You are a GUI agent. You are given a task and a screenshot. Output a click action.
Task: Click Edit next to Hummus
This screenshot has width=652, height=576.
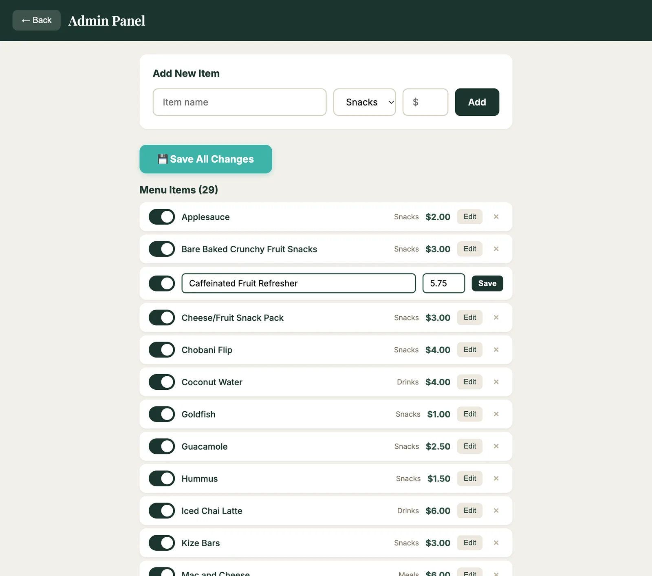[x=470, y=479]
